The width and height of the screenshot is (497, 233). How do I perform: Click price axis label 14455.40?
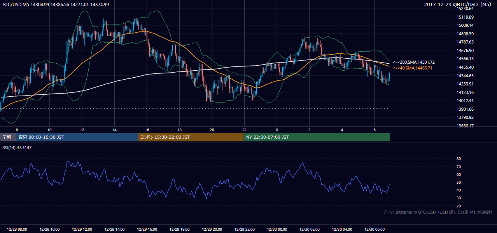pyautogui.click(x=465, y=67)
